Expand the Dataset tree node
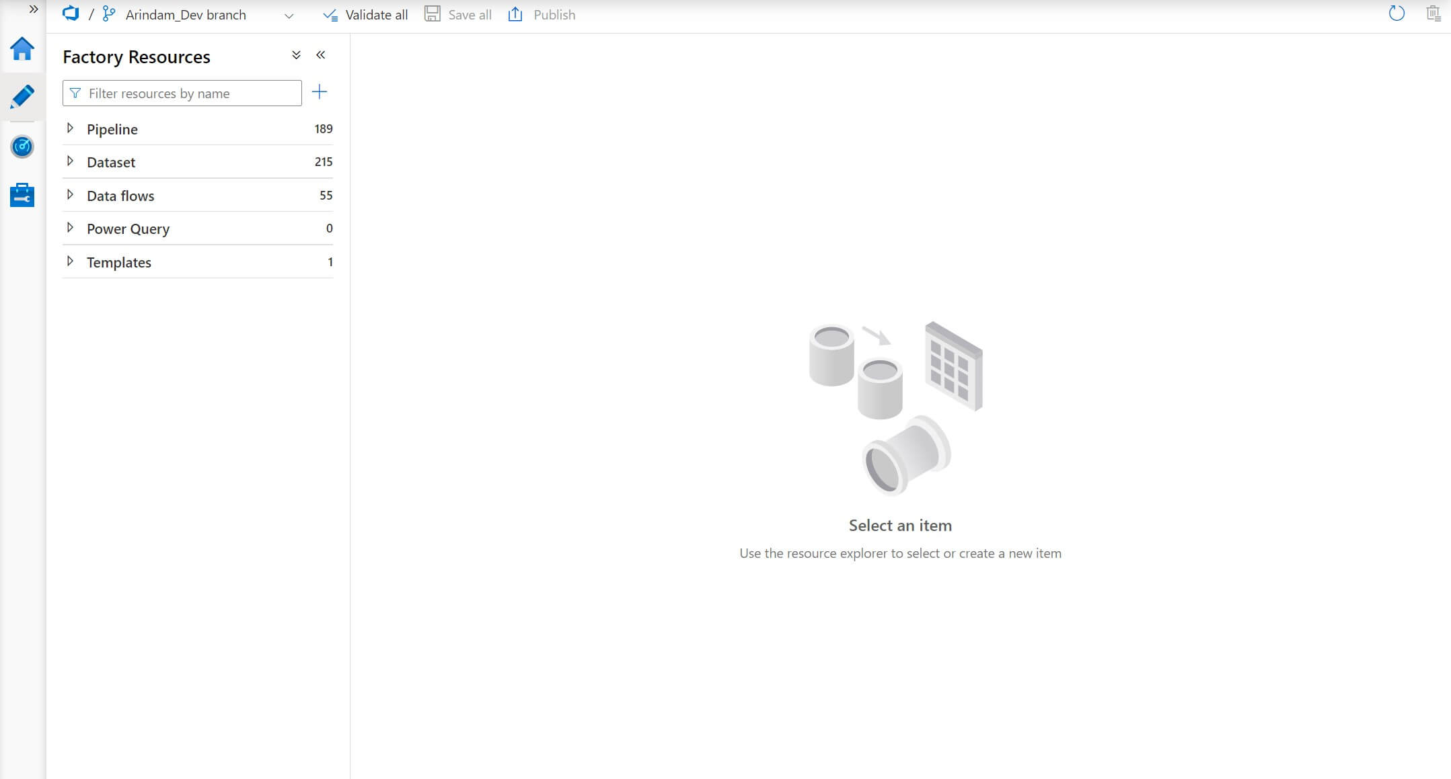 coord(70,161)
